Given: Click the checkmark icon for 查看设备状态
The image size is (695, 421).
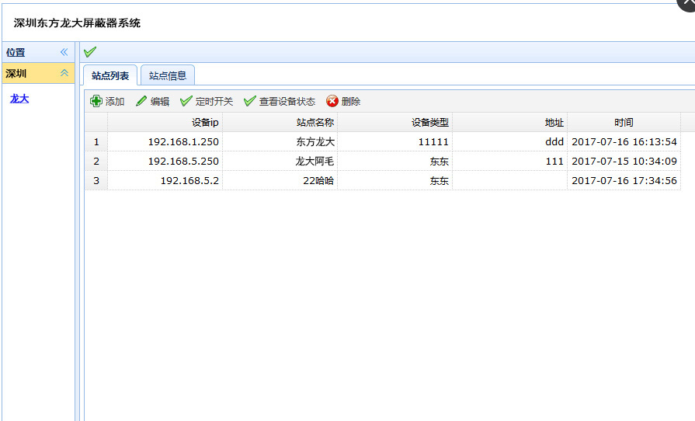Looking at the screenshot, I should coord(249,101).
